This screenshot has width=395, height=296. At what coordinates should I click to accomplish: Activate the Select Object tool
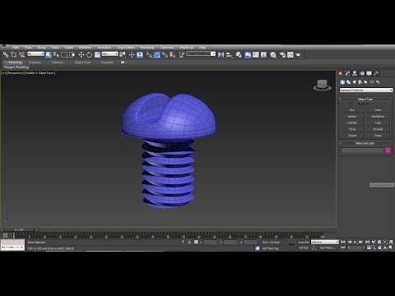(49, 55)
